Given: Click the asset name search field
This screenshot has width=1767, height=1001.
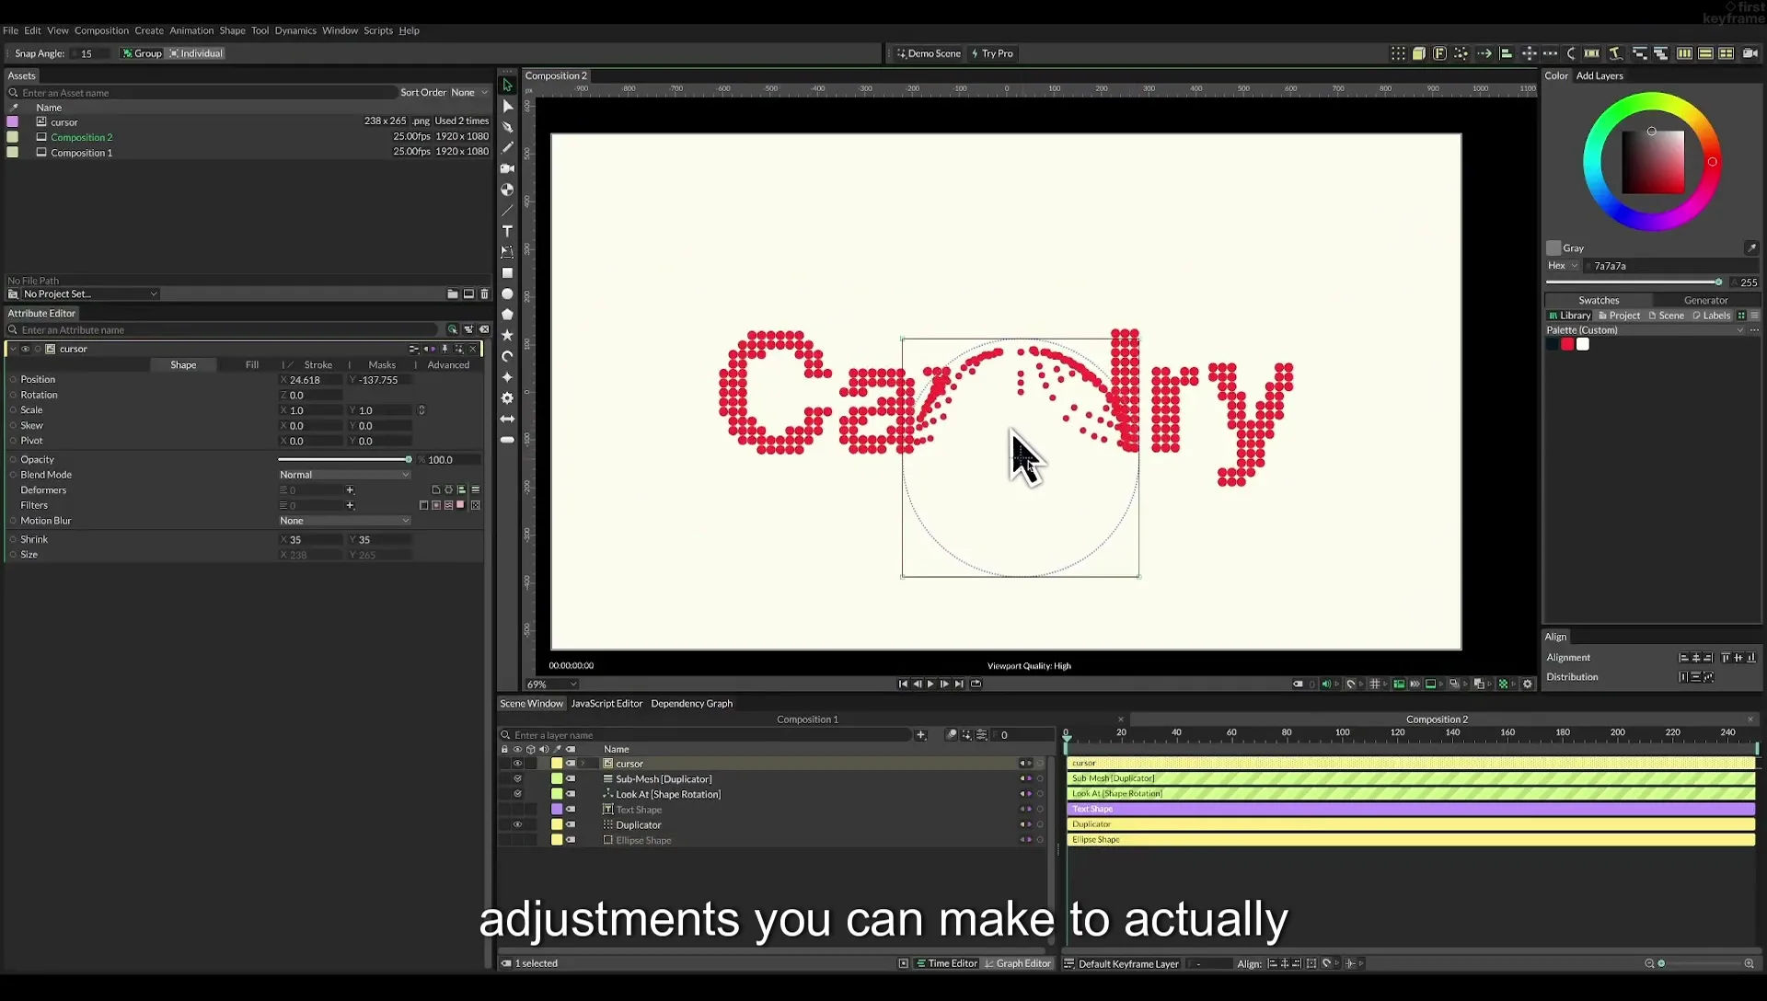Looking at the screenshot, I should pos(202,93).
